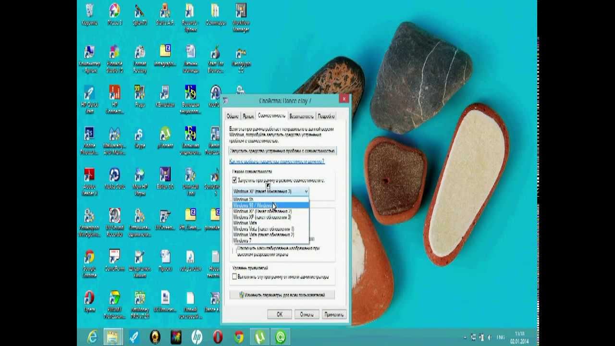Open the HP icon on the taskbar
The height and width of the screenshot is (346, 615).
click(197, 337)
